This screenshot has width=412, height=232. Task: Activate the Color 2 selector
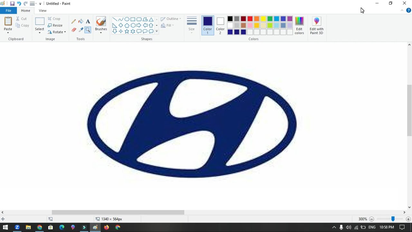tap(220, 25)
